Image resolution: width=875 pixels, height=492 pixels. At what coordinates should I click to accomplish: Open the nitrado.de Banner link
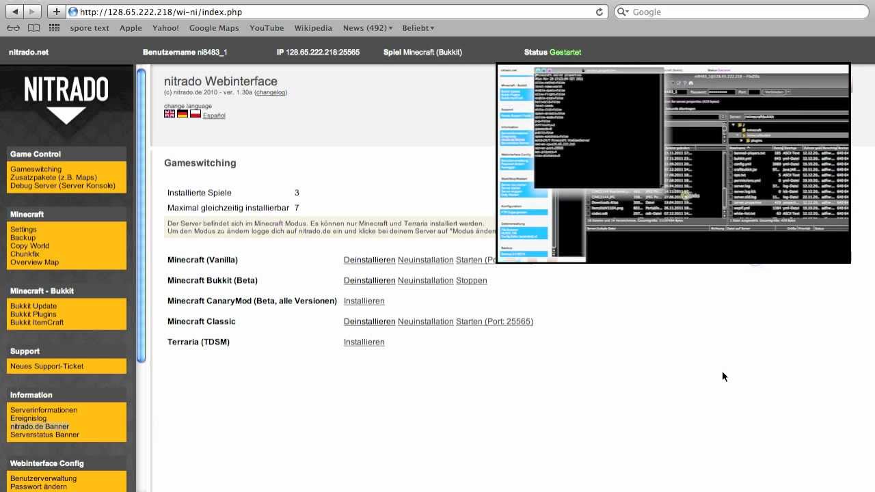pos(40,426)
